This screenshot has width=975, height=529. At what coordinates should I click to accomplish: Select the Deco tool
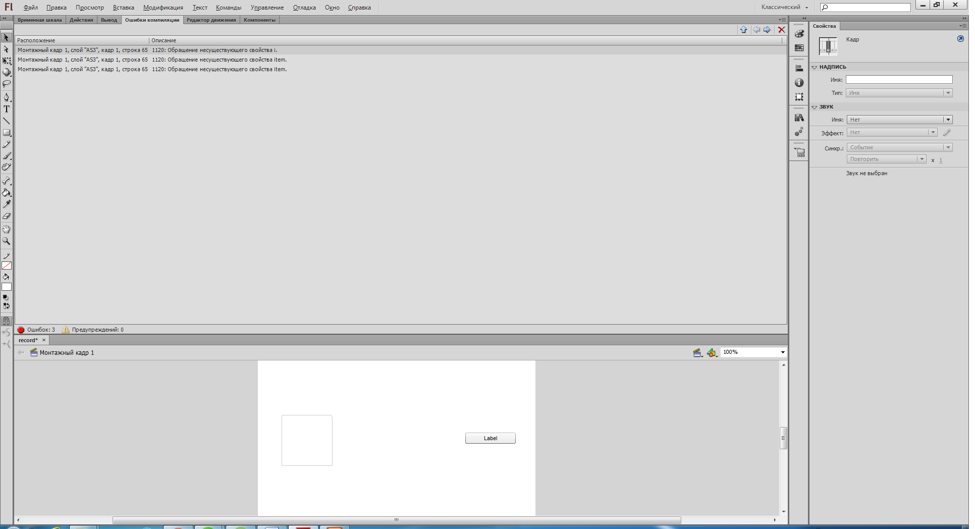pyautogui.click(x=7, y=167)
